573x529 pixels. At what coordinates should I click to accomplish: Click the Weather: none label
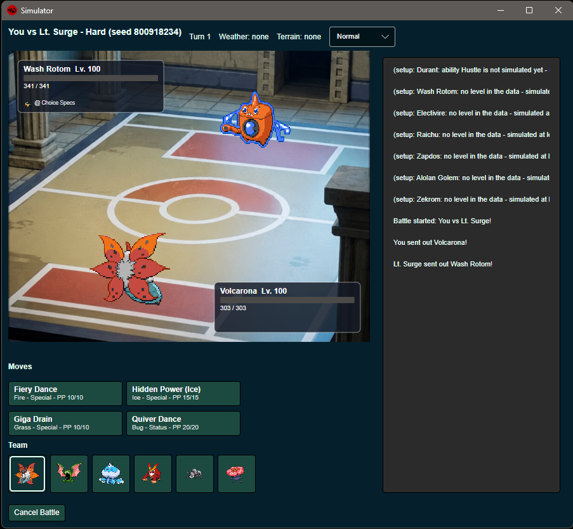pos(244,37)
